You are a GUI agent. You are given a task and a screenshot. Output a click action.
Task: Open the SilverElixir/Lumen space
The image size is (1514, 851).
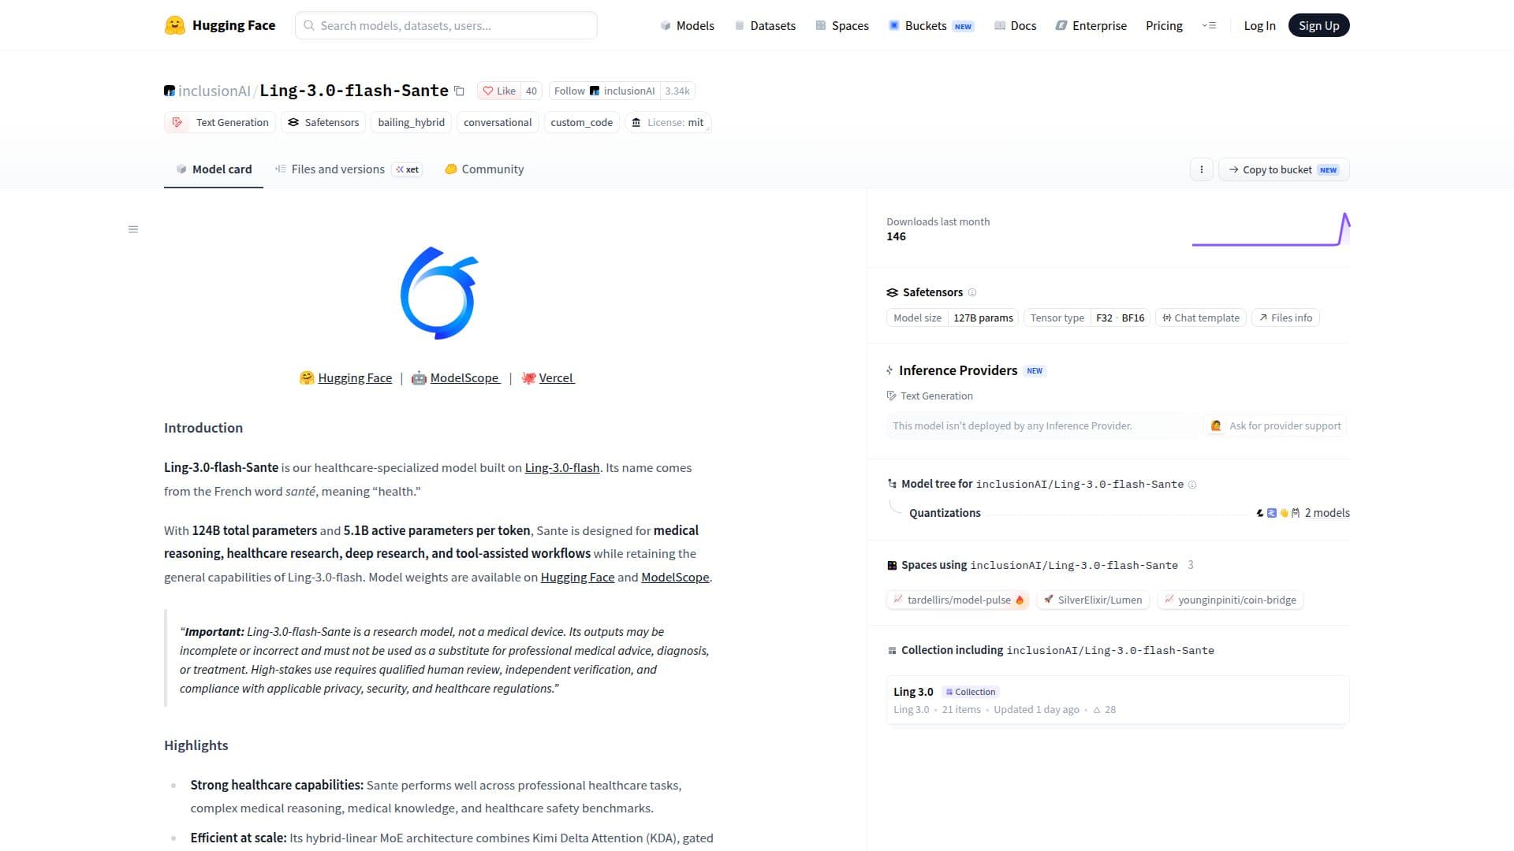[1093, 600]
